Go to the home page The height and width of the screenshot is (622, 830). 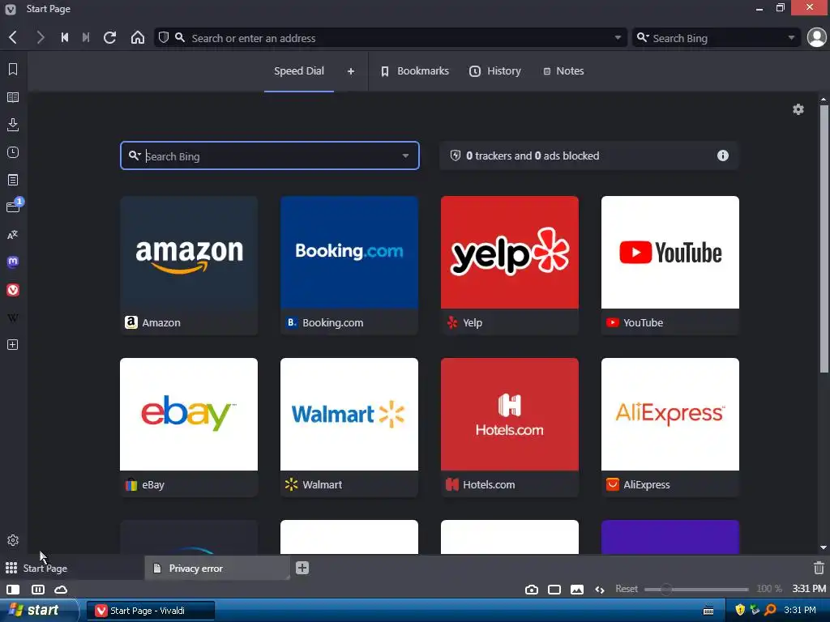click(138, 37)
